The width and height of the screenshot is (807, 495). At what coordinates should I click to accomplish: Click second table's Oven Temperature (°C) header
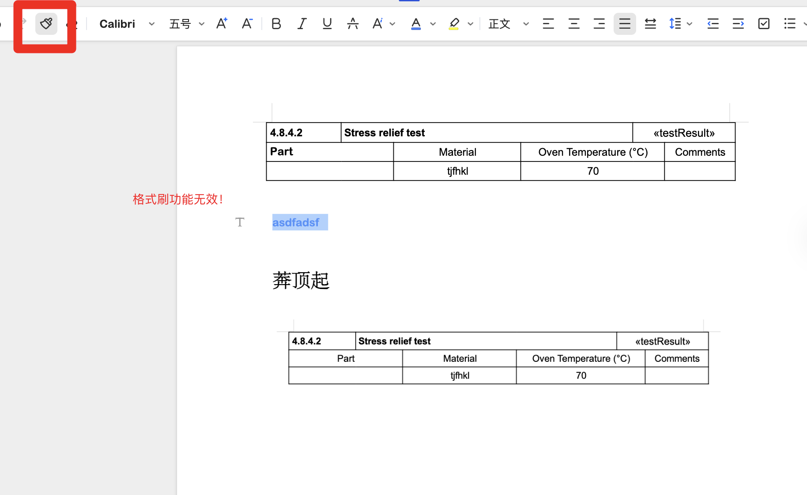(x=581, y=358)
